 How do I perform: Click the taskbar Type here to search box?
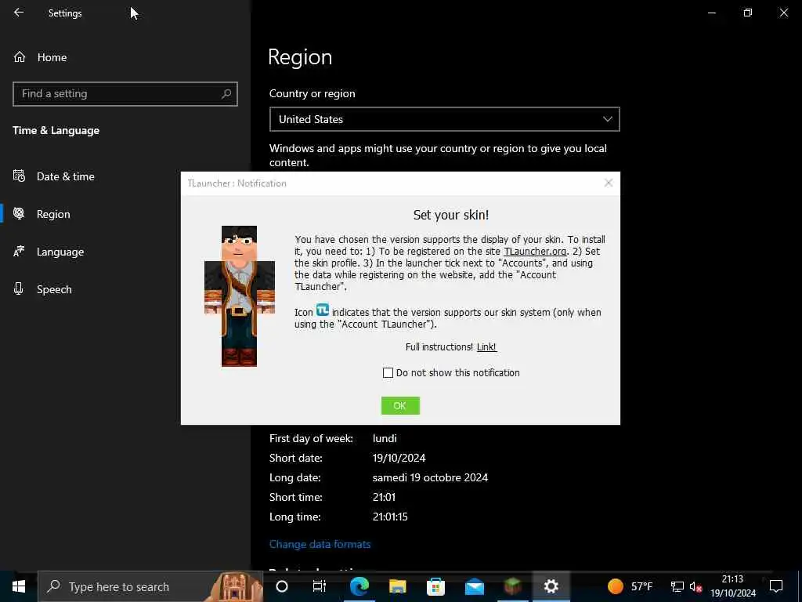coord(150,586)
